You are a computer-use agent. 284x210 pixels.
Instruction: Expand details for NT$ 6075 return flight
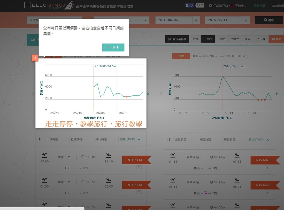267,168
